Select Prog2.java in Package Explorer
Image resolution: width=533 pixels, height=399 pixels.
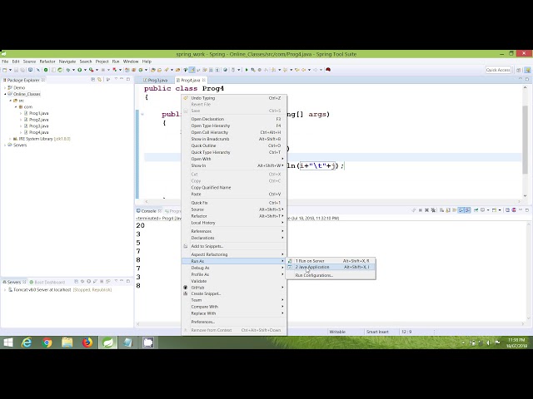point(36,120)
